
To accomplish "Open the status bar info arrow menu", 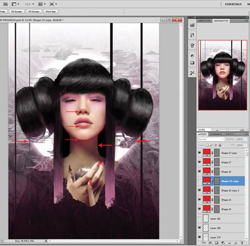I will pos(46,241).
